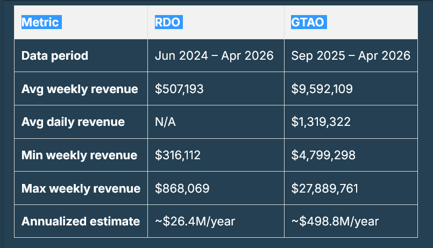Screen dimensions: 433x248
Task: Click the Sep 2025 – Apr 2026 cell
Action: pos(350,55)
